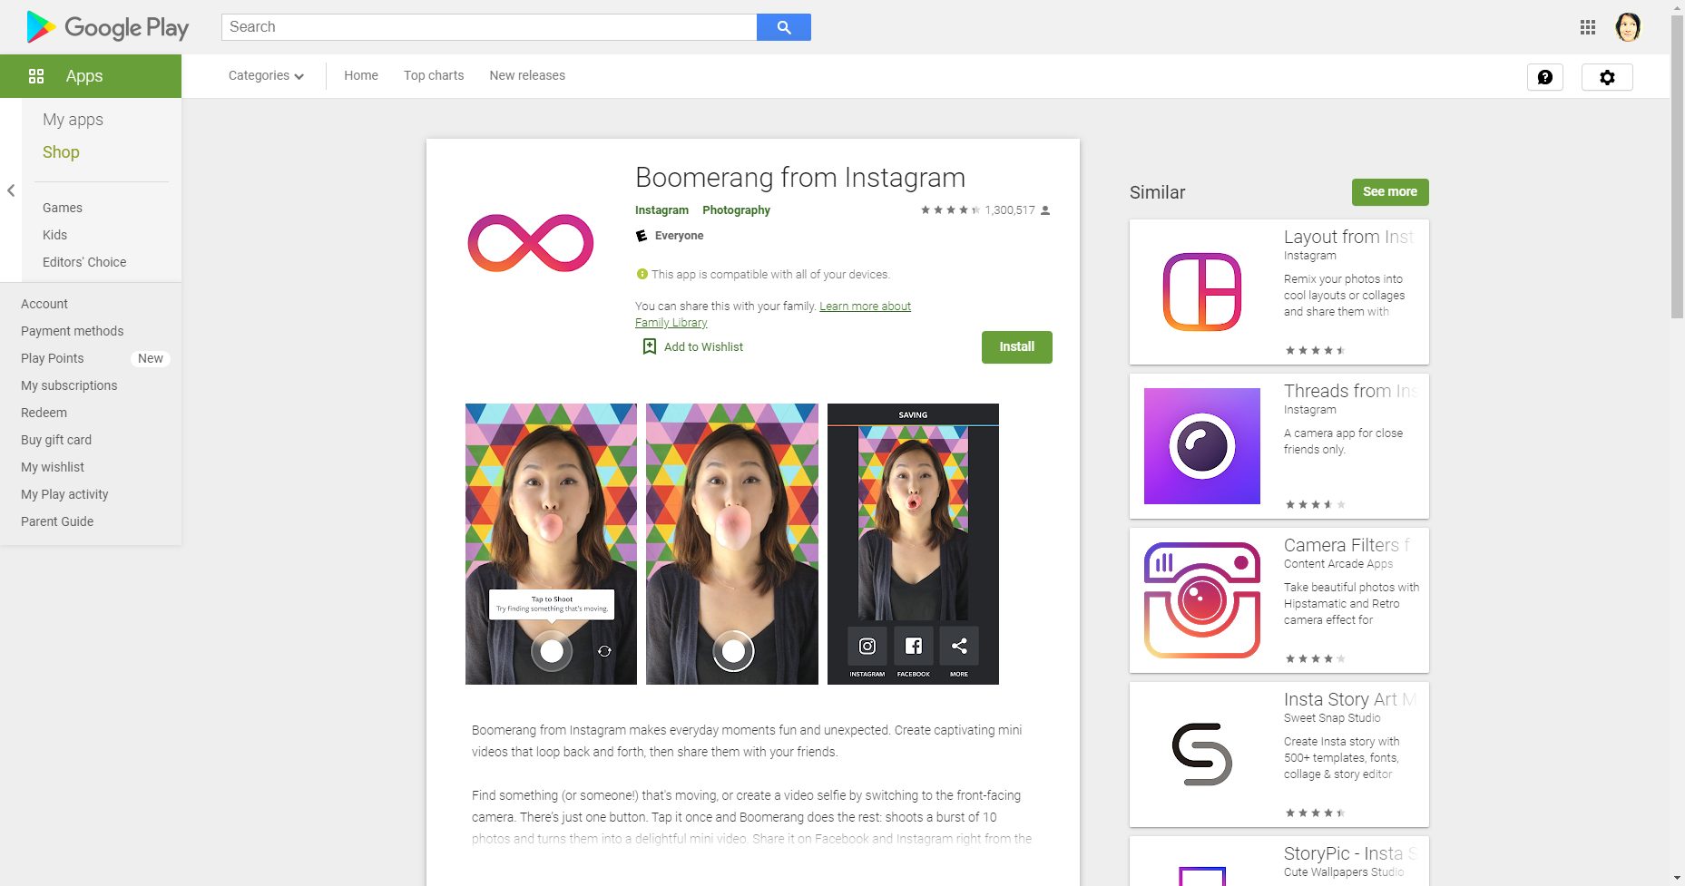1685x886 pixels.
Task: Click Add to Wishlist text
Action: click(x=703, y=346)
